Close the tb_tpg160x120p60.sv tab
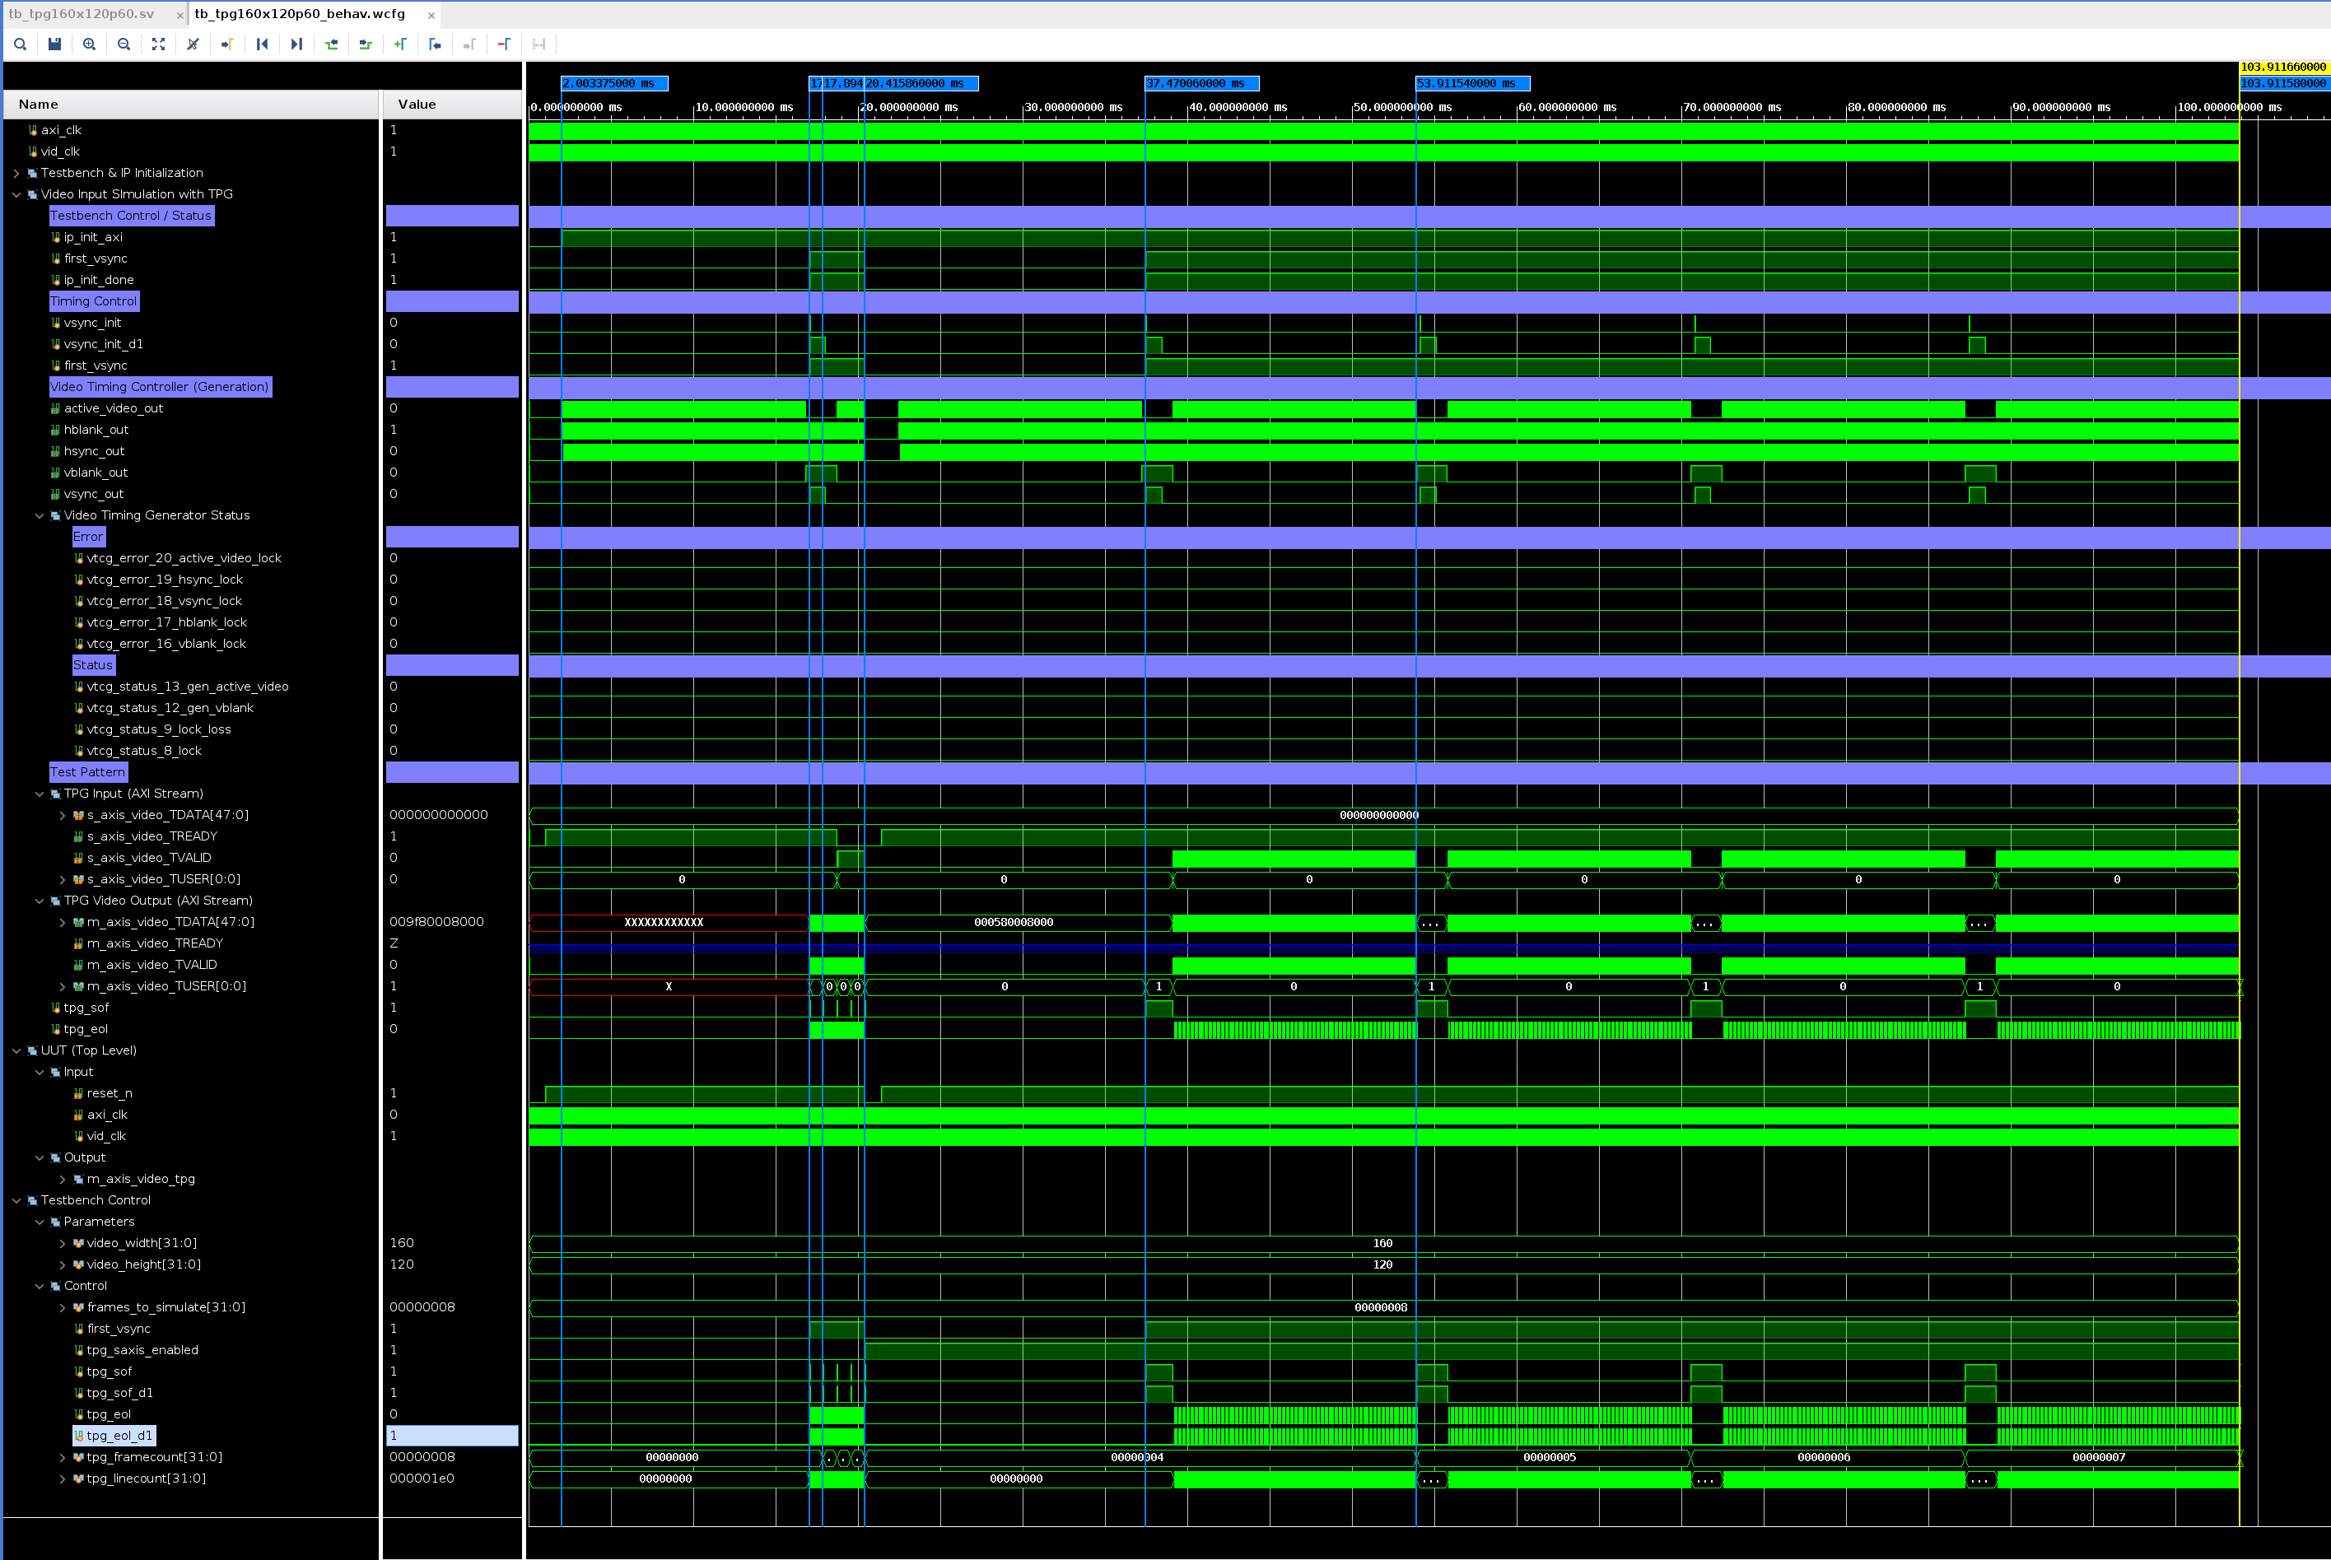 tap(179, 15)
